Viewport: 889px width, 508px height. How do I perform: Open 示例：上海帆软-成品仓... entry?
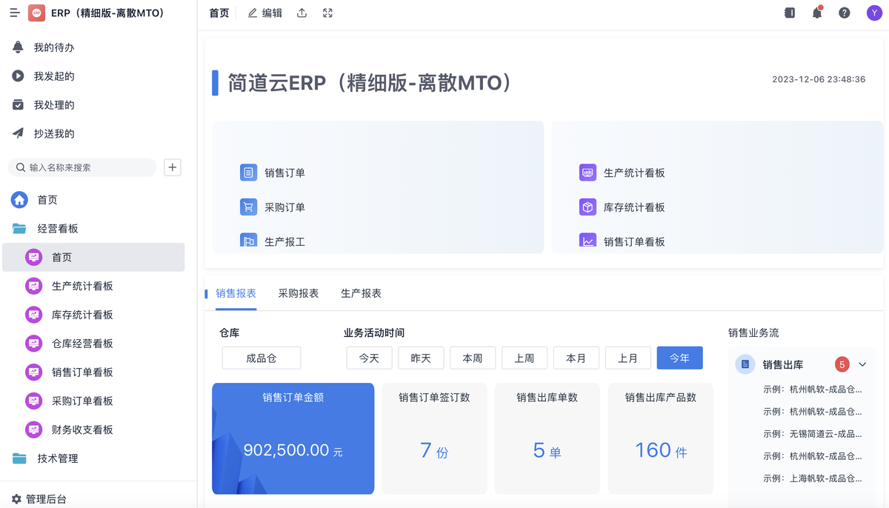click(813, 478)
